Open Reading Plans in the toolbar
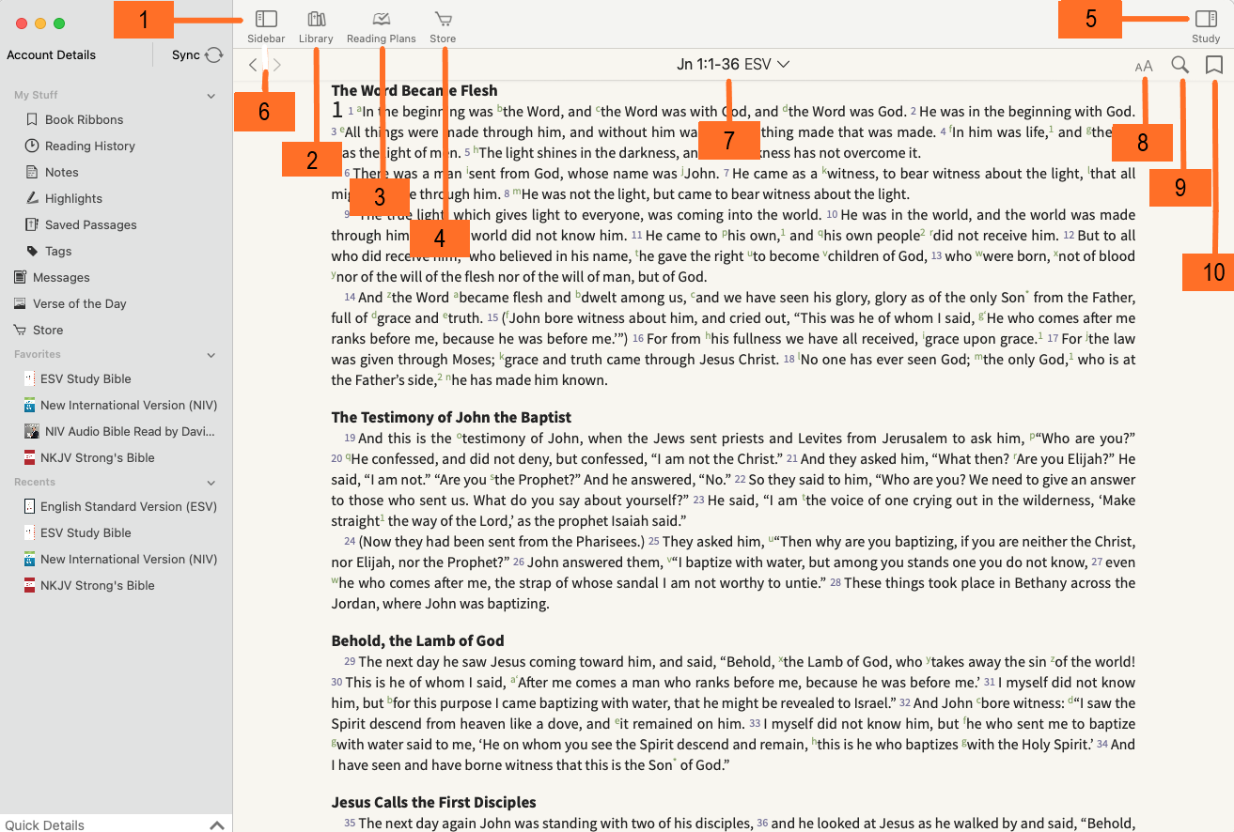The image size is (1234, 832). (381, 26)
